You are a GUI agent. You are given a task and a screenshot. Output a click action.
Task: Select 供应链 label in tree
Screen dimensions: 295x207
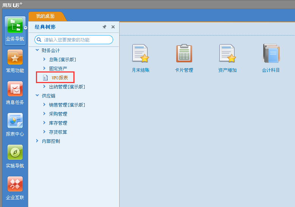tap(48, 96)
